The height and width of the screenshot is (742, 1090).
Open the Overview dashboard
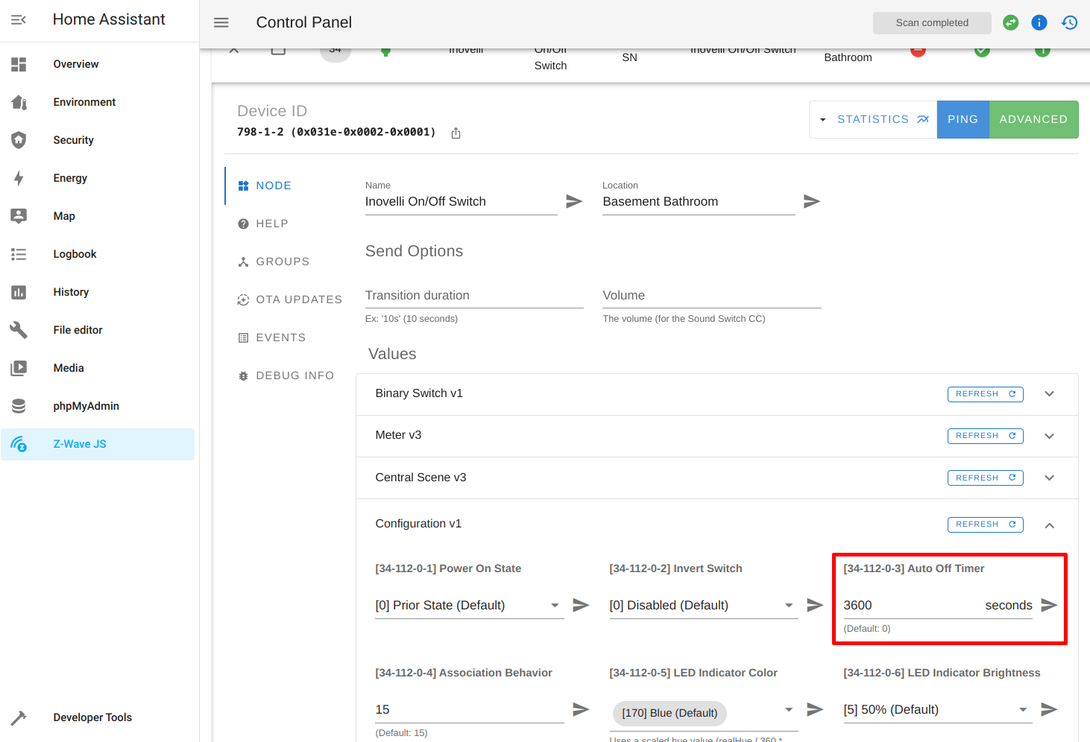98,64
